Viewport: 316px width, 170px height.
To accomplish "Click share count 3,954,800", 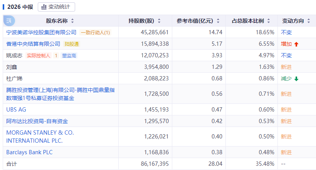I will tap(156, 67).
